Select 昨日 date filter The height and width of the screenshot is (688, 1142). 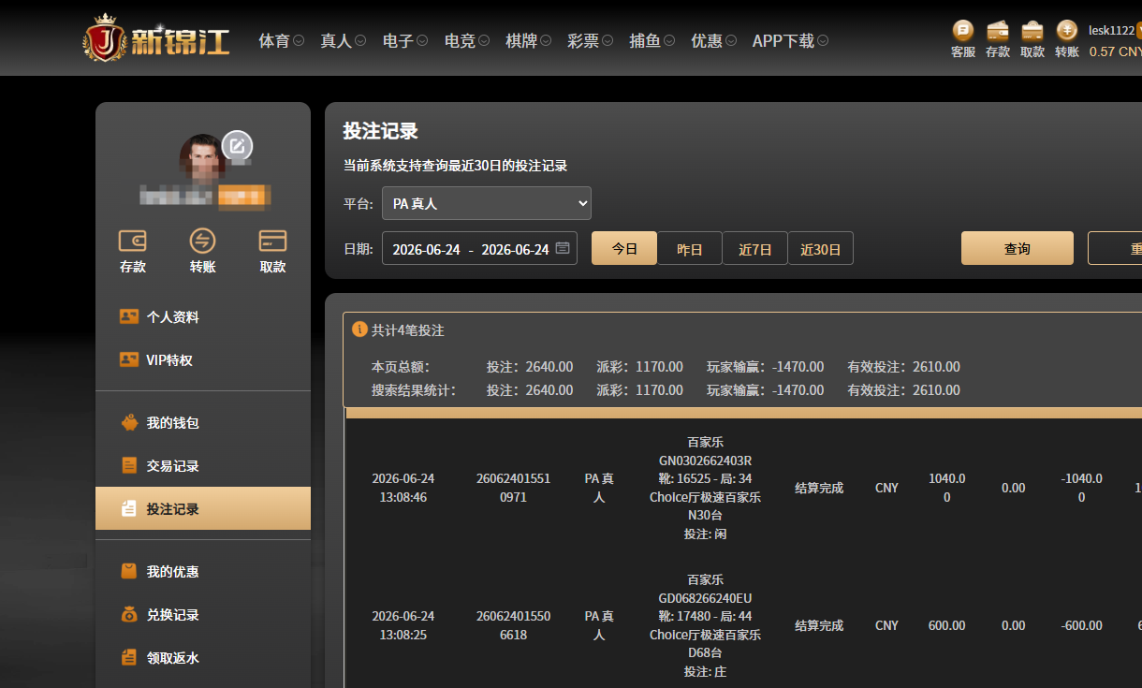point(690,249)
